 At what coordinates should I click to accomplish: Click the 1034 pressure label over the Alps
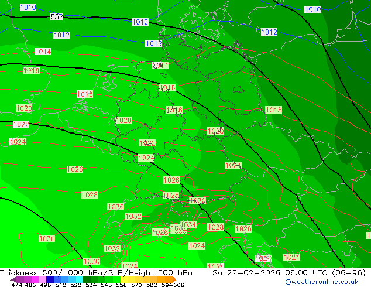pos(188,224)
